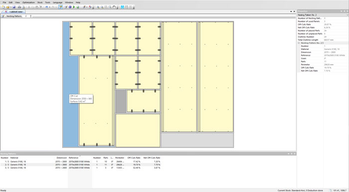
Task: Open the Optimization menu
Action: coord(28,2)
